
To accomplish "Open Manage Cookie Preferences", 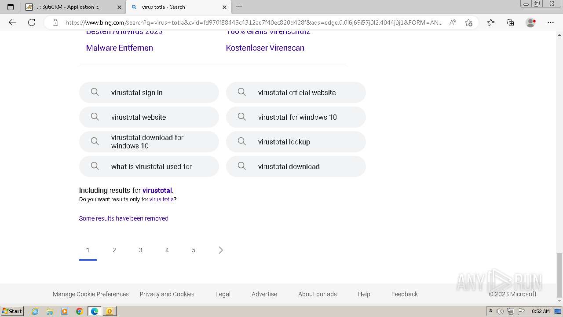I will pos(91,294).
